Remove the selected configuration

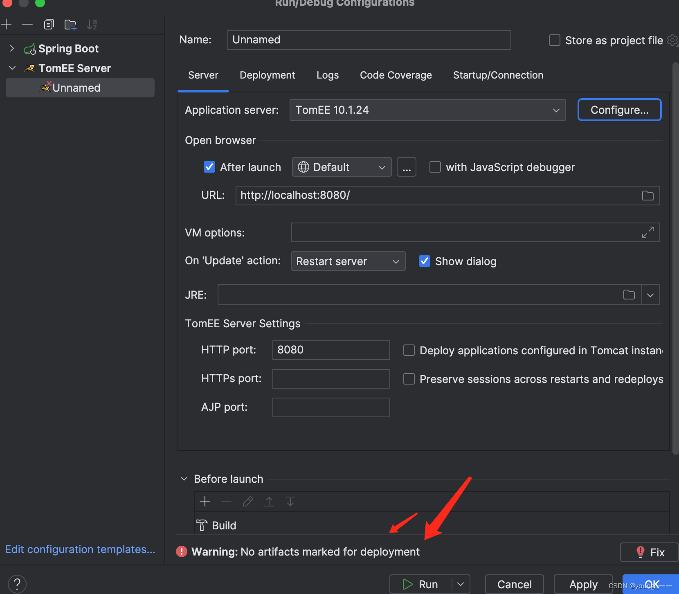[x=27, y=25]
